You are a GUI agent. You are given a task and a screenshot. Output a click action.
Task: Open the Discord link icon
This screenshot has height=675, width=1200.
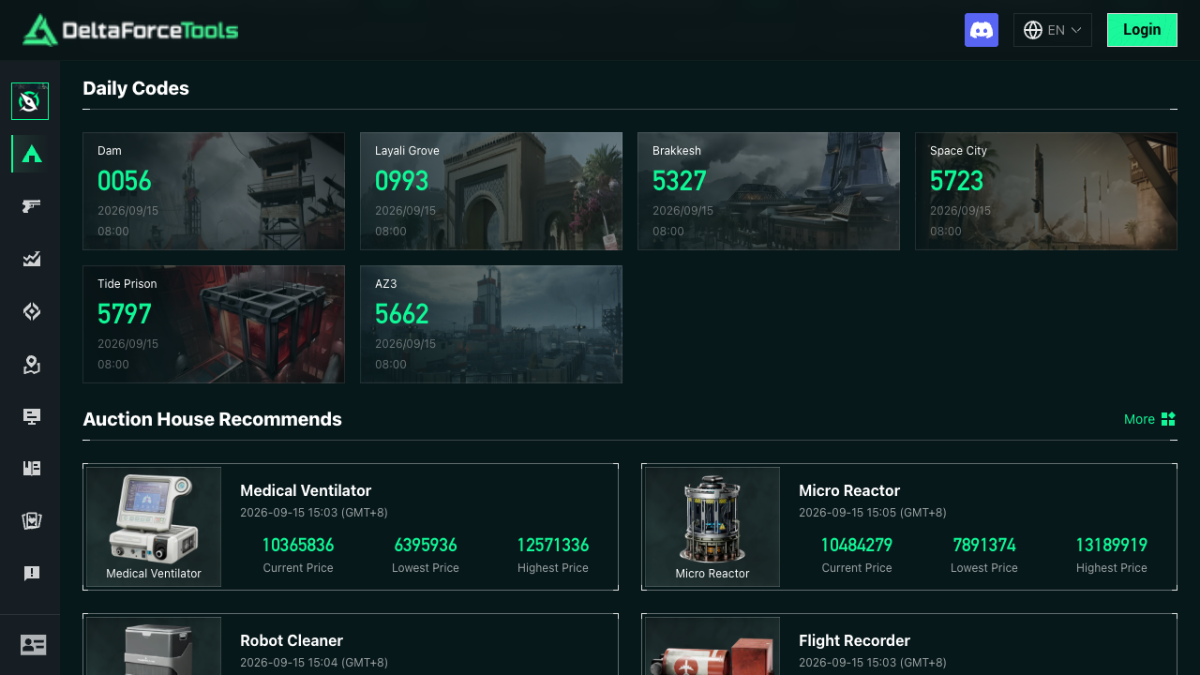(x=982, y=30)
